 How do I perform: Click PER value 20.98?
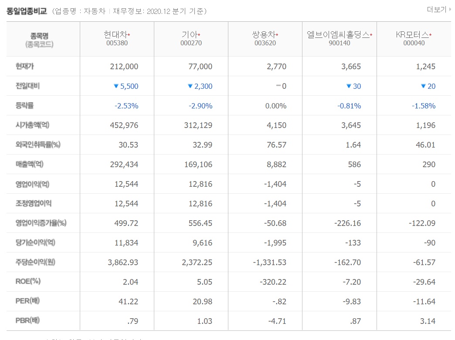coord(203,302)
